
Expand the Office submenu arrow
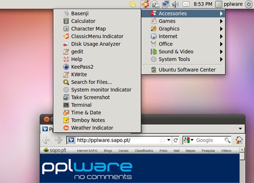[221, 44]
